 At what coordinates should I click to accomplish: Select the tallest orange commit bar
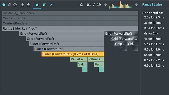(120, 5)
